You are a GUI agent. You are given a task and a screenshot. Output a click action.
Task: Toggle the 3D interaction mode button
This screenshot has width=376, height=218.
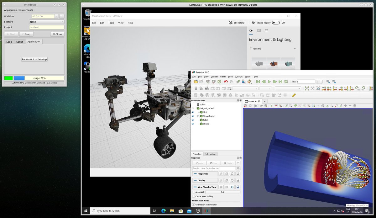pos(261,106)
